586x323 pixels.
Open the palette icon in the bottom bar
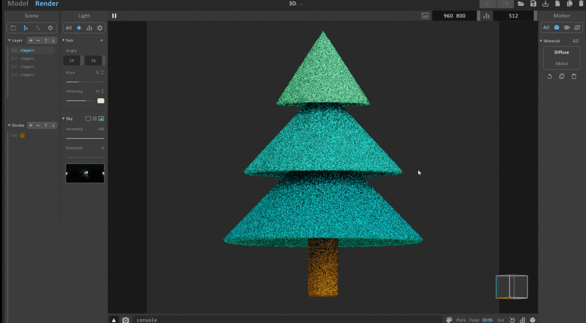point(449,320)
